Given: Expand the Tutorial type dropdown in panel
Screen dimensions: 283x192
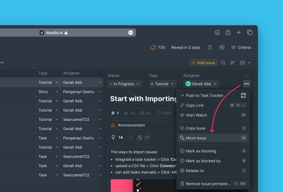Looking at the screenshot, I should [163, 84].
